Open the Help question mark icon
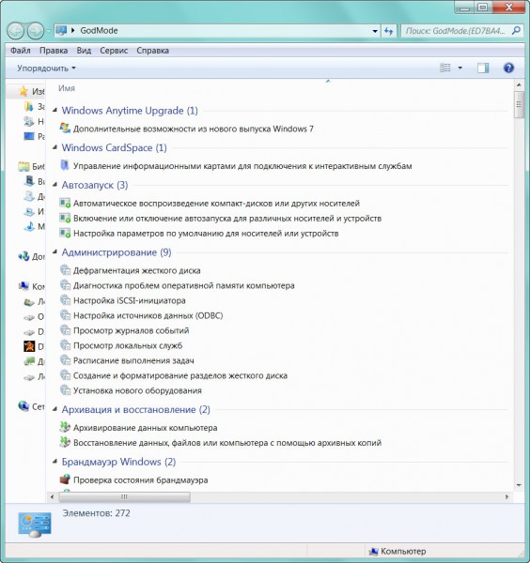This screenshot has height=563, width=530. (508, 68)
